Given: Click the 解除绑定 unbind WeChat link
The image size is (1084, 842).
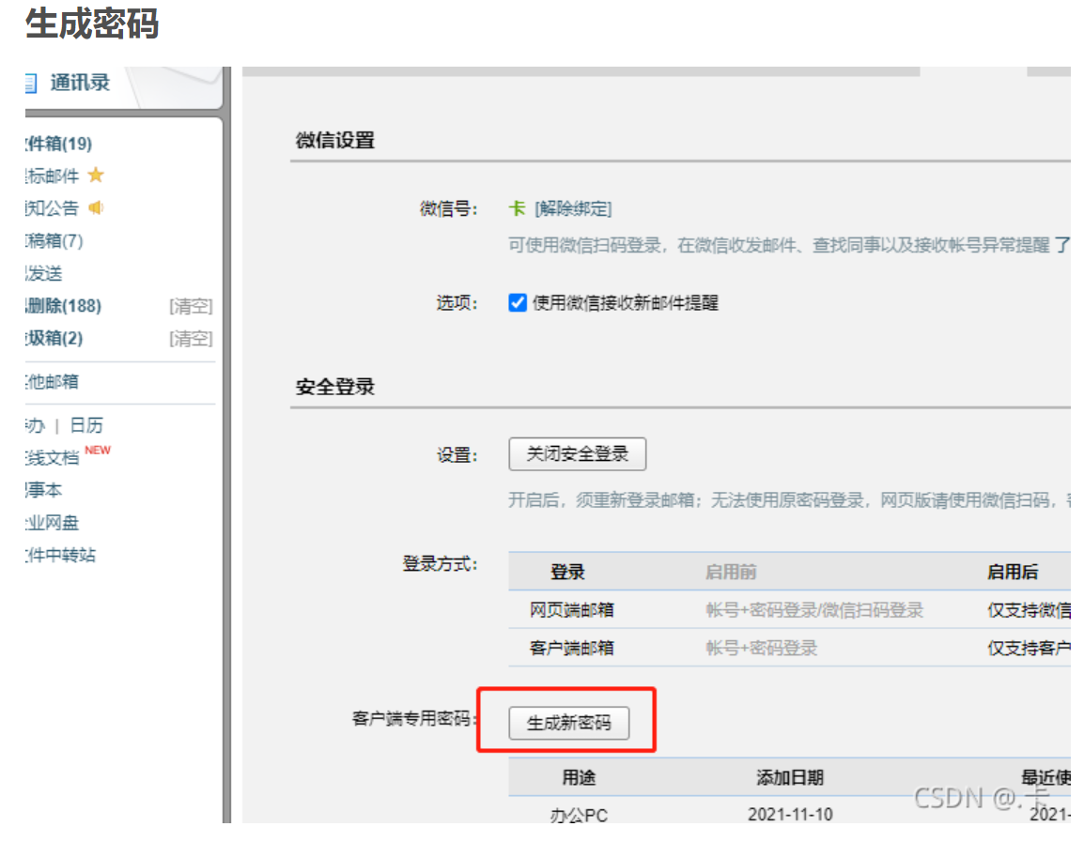Looking at the screenshot, I should pyautogui.click(x=573, y=207).
